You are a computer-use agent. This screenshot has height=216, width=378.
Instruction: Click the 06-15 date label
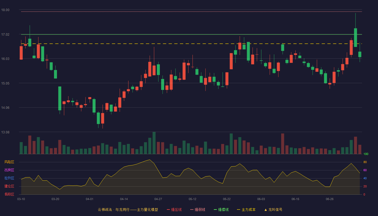295,199
